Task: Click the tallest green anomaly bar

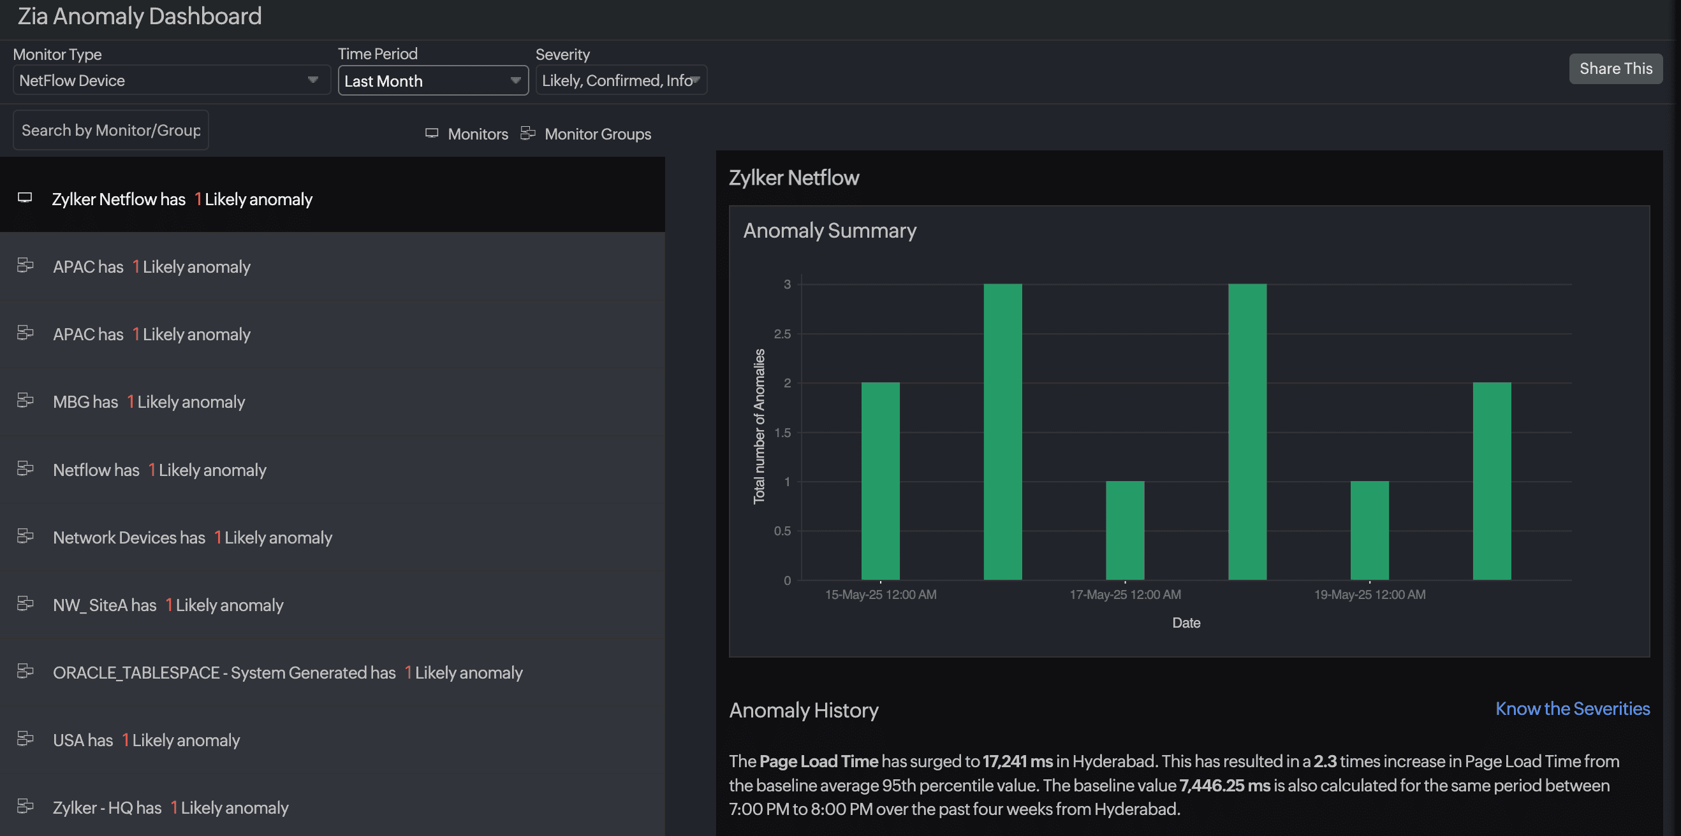Action: tap(1002, 430)
